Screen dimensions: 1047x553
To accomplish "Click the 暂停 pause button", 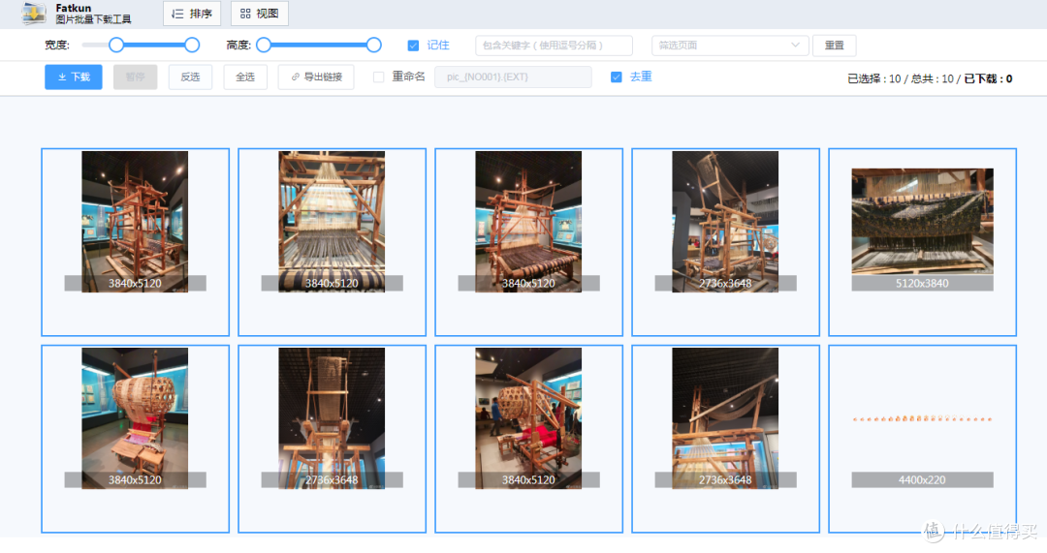I will [135, 77].
